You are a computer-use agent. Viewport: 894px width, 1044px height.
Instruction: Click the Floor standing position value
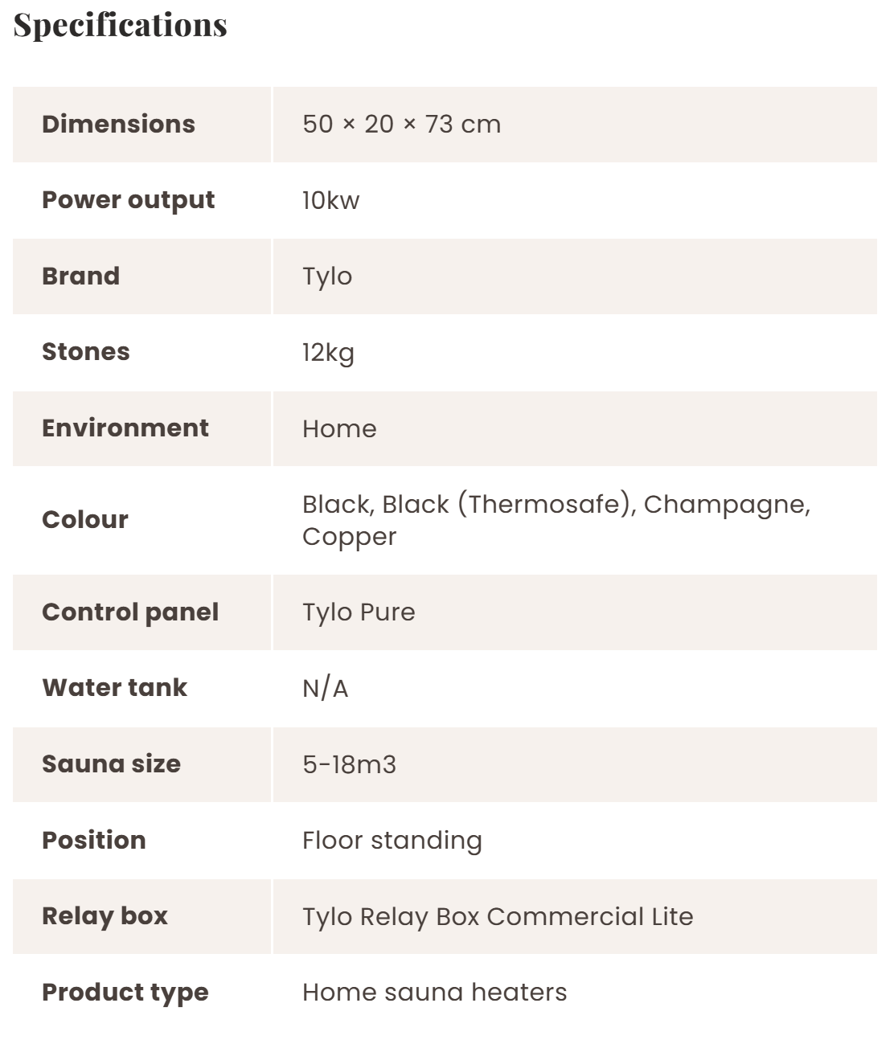pyautogui.click(x=392, y=840)
